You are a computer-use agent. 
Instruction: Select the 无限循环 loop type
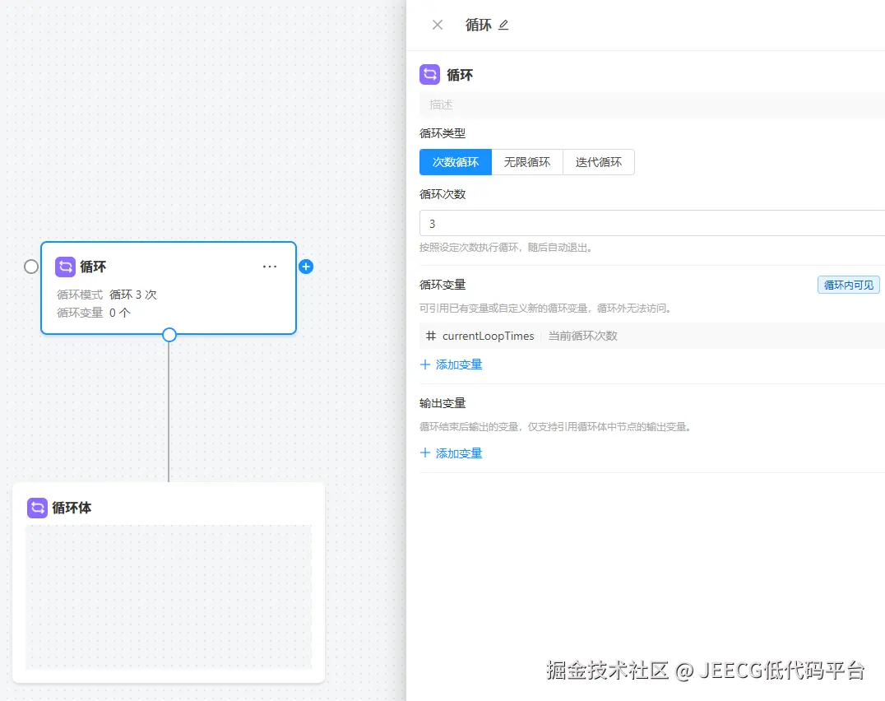(x=526, y=162)
